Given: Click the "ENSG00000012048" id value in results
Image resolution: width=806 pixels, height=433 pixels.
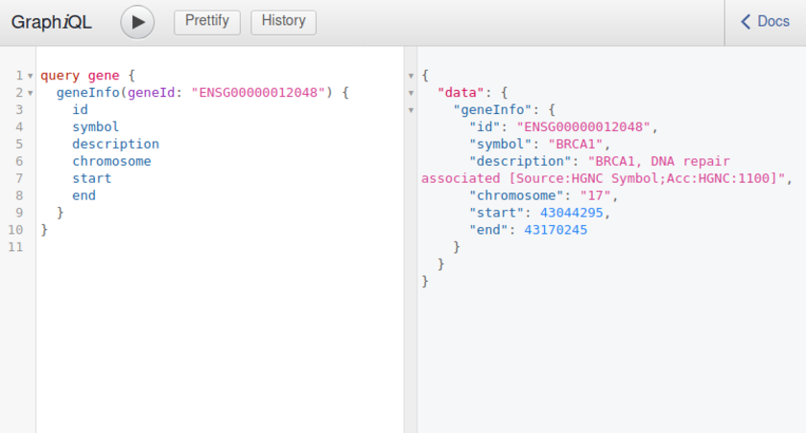Looking at the screenshot, I should click(x=583, y=126).
